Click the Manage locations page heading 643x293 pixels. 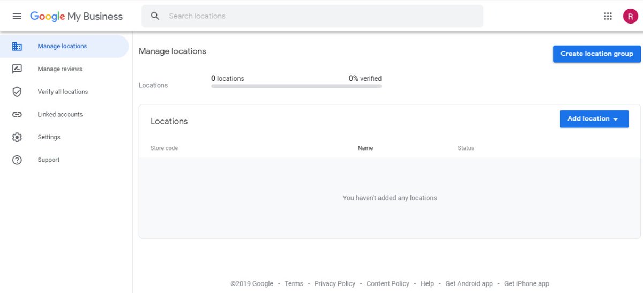point(173,51)
